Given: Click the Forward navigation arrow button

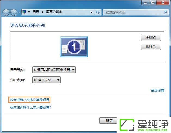Looking at the screenshot, I should coord(13,12).
